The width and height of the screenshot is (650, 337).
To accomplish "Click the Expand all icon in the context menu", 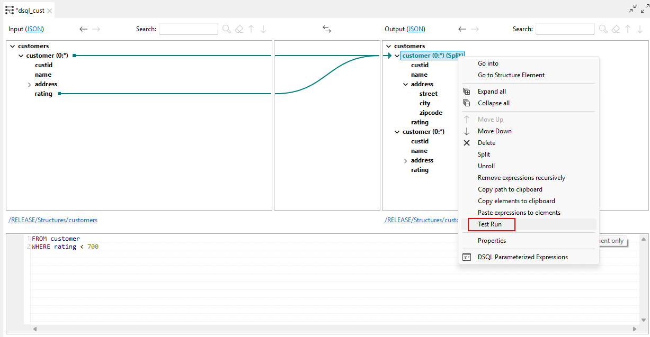I will pos(467,91).
